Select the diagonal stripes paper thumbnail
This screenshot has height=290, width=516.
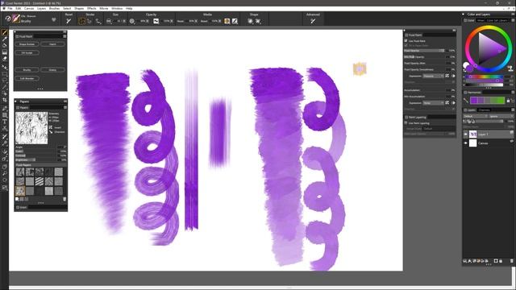pyautogui.click(x=40, y=181)
